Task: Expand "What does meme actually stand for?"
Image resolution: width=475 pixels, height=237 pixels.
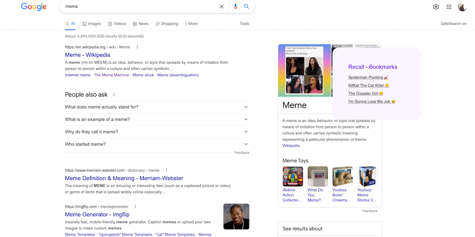Action: (157, 107)
